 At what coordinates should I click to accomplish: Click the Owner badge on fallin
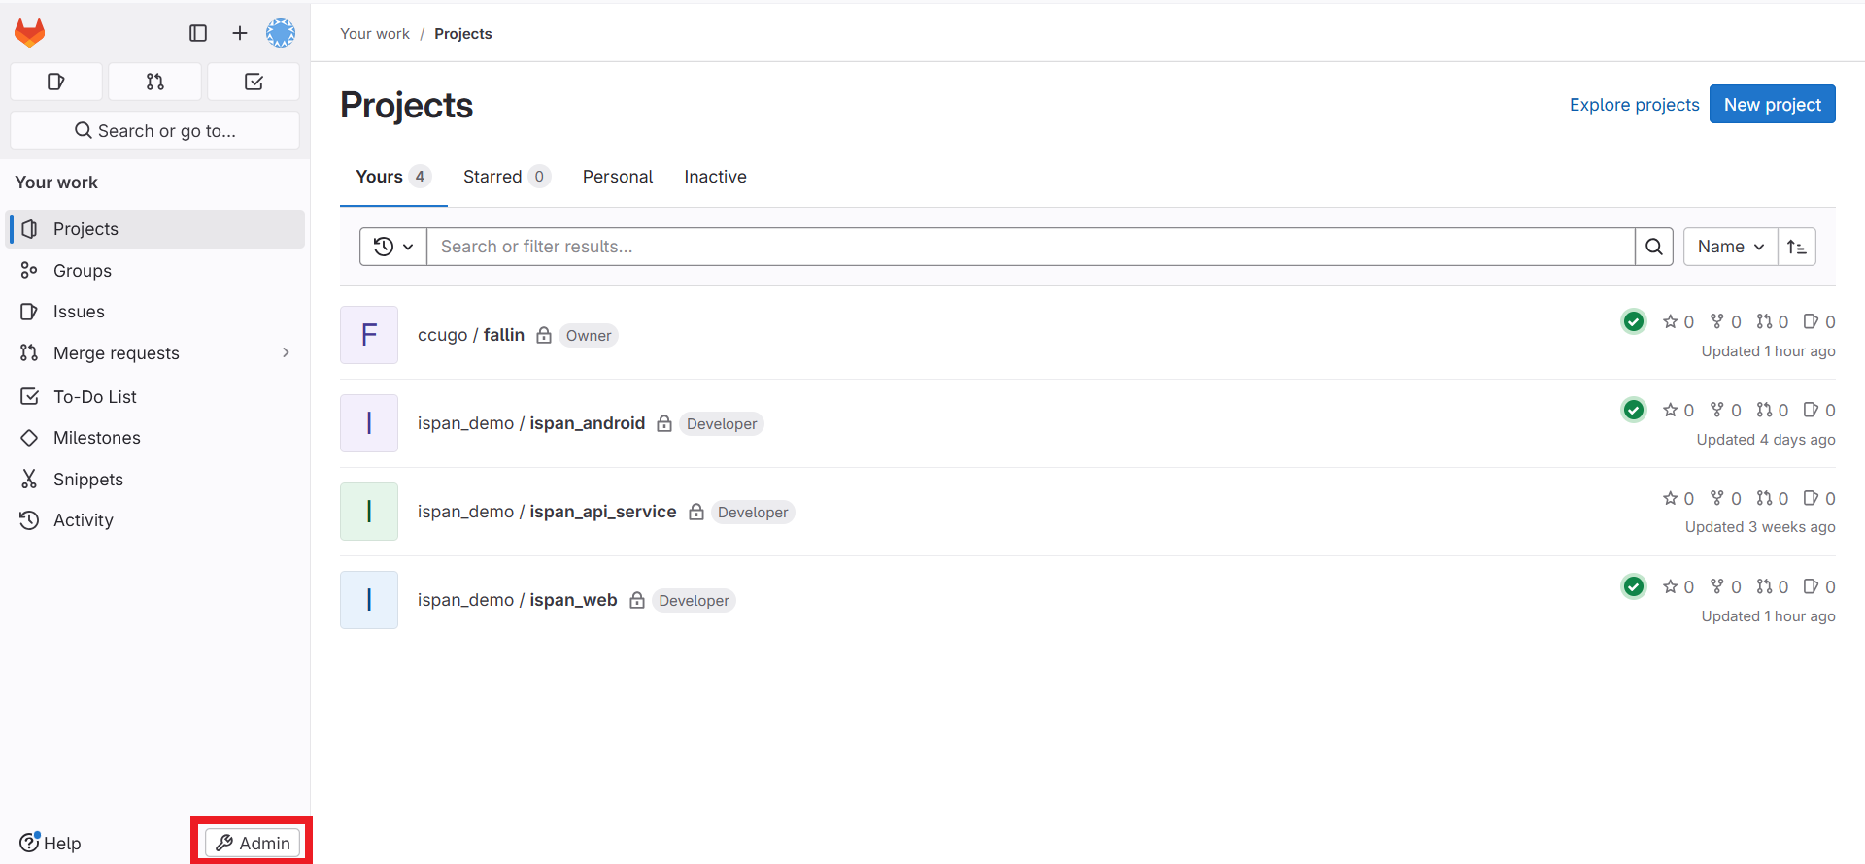tap(589, 335)
